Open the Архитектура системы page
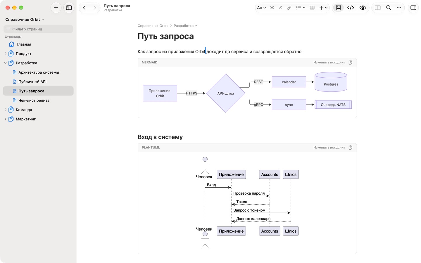 point(38,72)
